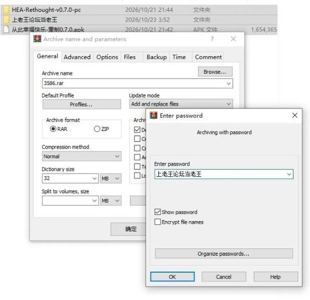Click the Help button in password dialog
310x300 pixels.
[x=275, y=277]
